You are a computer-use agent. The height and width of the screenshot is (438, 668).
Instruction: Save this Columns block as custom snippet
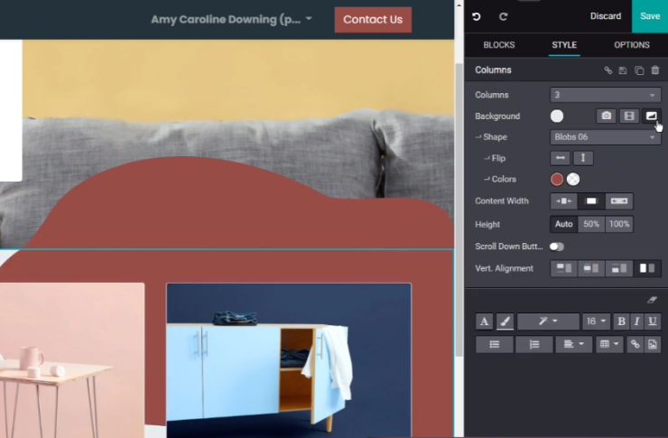coord(623,70)
